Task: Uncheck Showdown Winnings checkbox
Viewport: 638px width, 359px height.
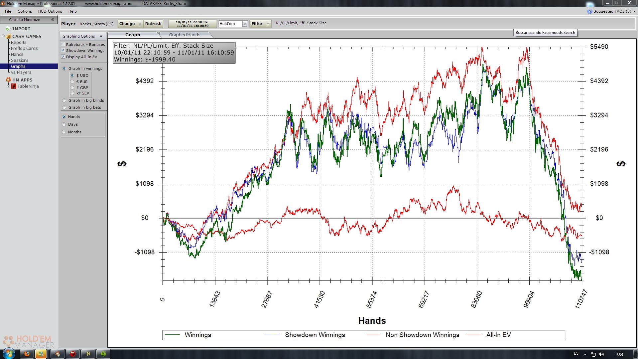Action: coord(63,50)
